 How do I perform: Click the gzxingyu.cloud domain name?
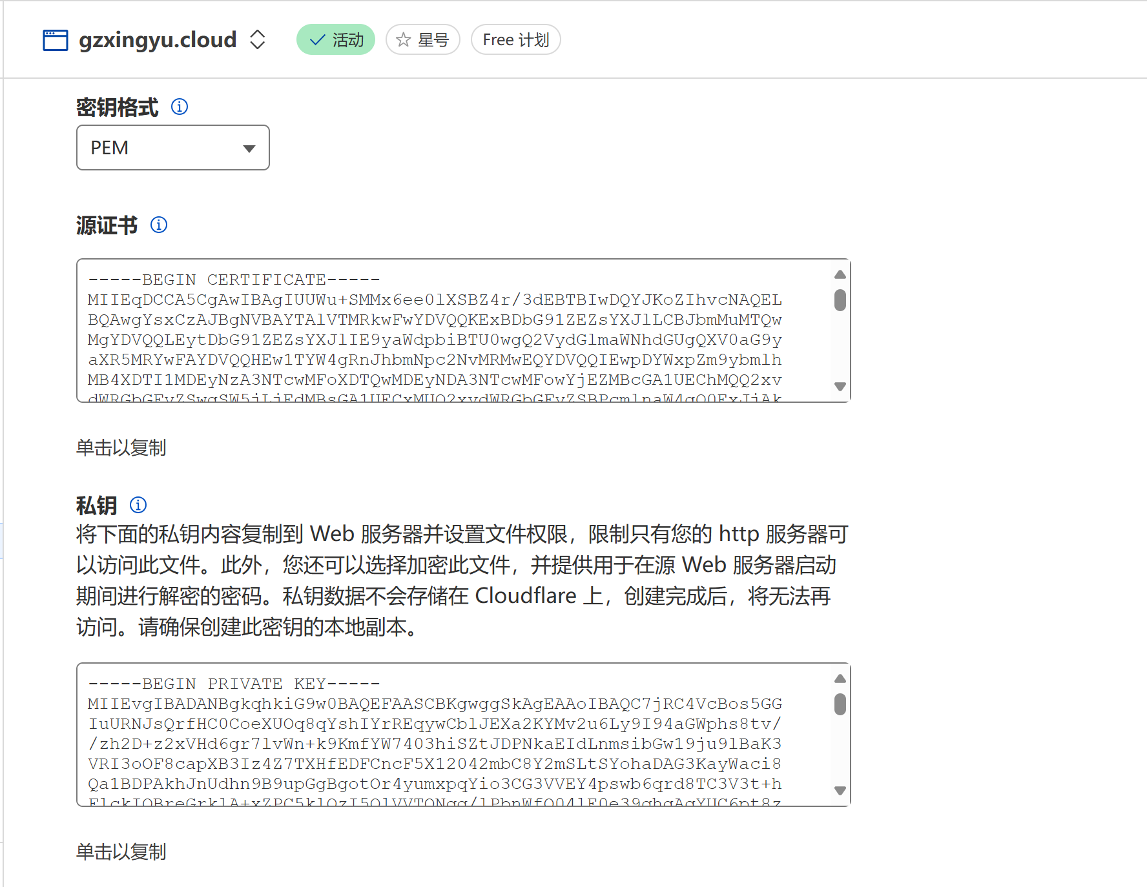(158, 40)
